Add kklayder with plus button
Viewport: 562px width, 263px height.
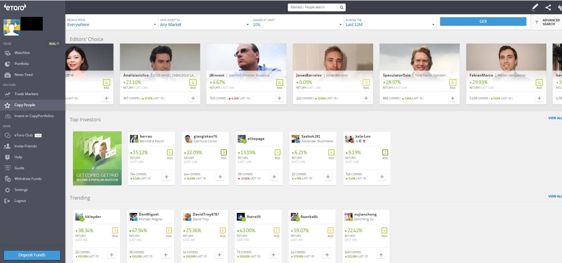[x=112, y=255]
